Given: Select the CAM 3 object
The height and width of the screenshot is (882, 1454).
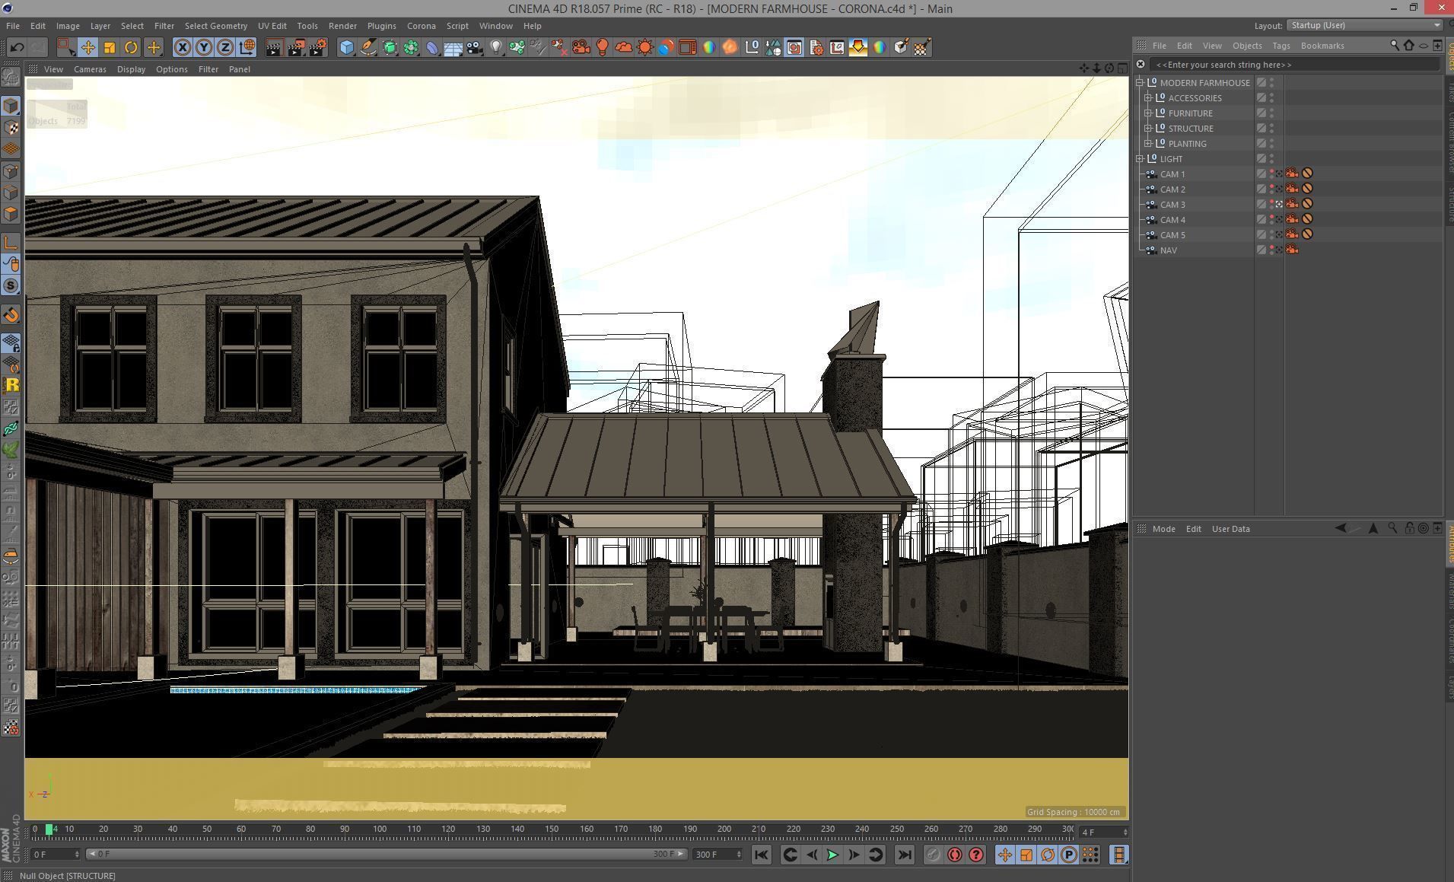Looking at the screenshot, I should 1172,204.
